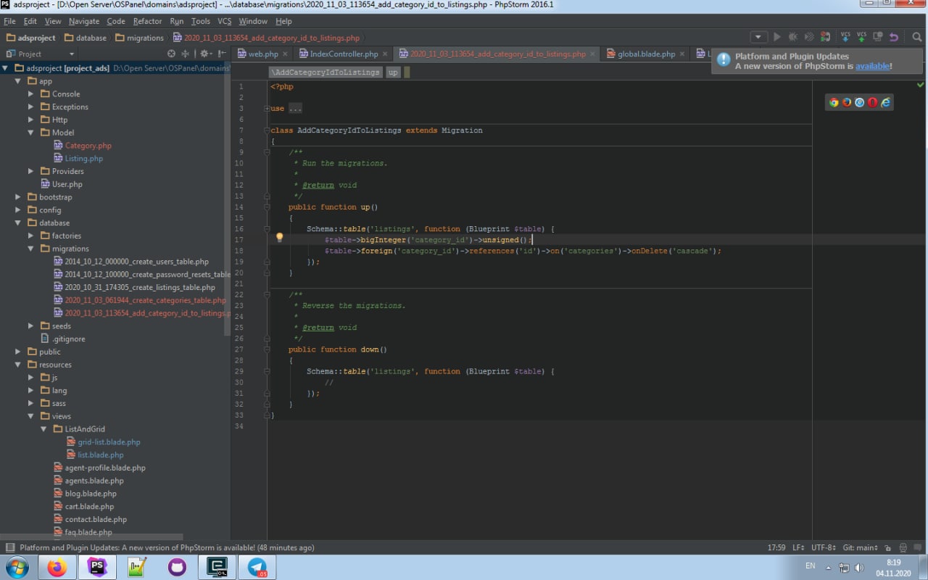Open preview in Internet Explorer
Image resolution: width=928 pixels, height=580 pixels.
tap(886, 102)
